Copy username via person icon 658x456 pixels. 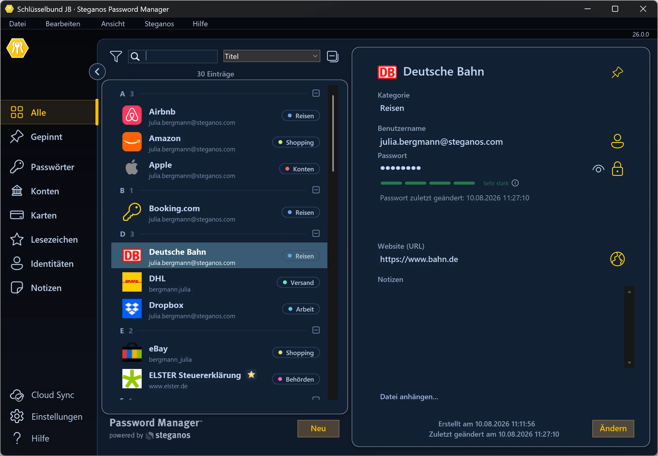point(617,141)
